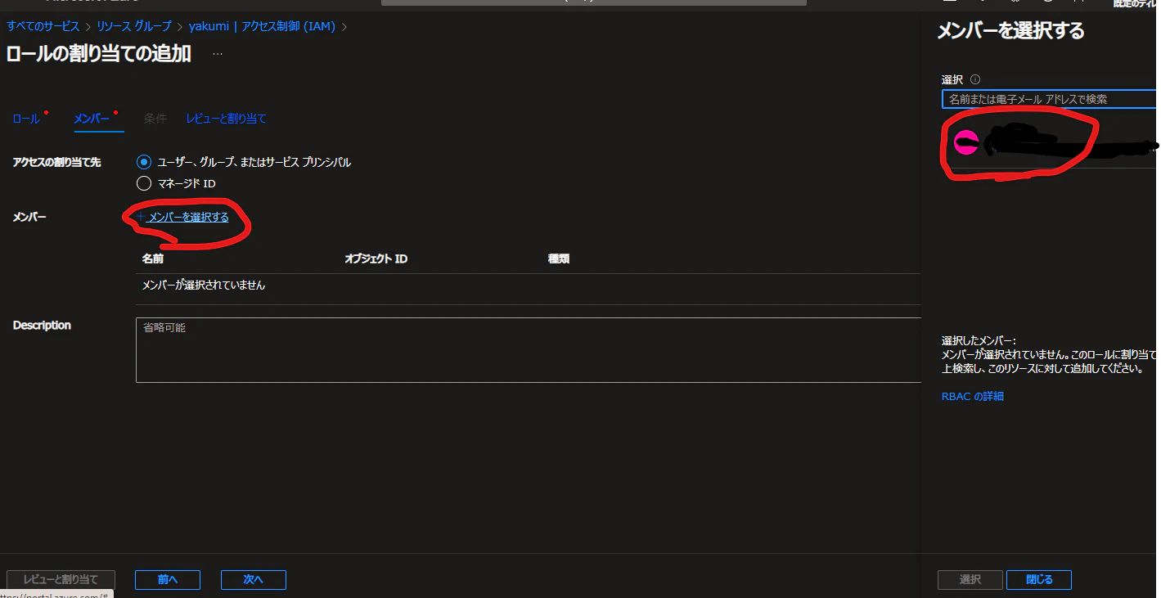Click the pink user avatar in member results
The image size is (1161, 598).
point(967,143)
